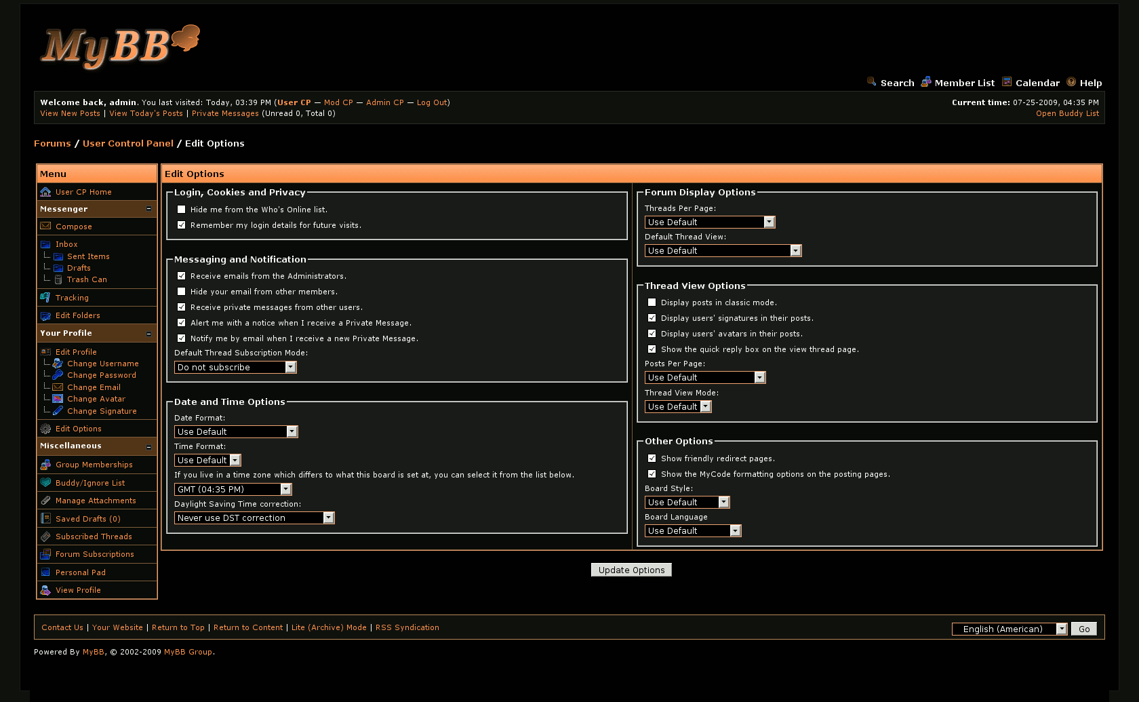The width and height of the screenshot is (1139, 702).
Task: Click the Help icon in header
Action: point(1071,82)
